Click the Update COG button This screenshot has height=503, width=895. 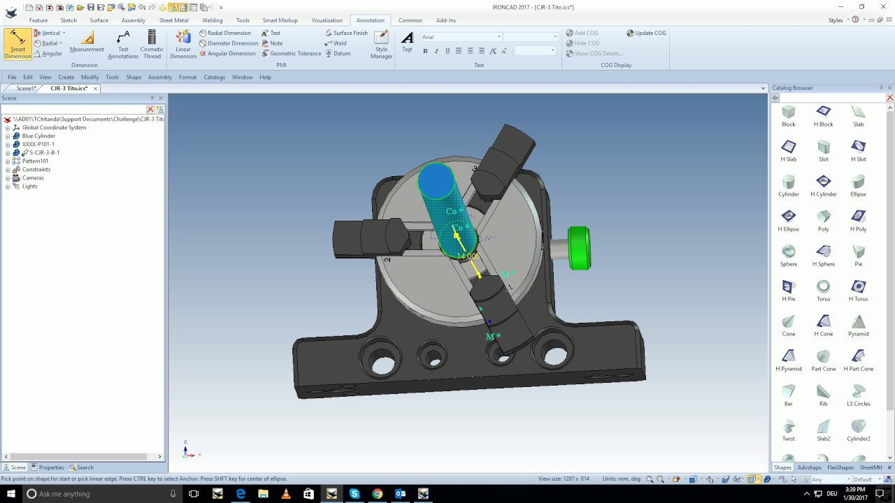pos(646,33)
